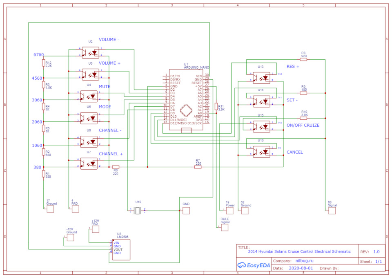Select the -12V Ground pad
Image resolution: width=392 pixels, height=278 pixels.
(x=70, y=238)
